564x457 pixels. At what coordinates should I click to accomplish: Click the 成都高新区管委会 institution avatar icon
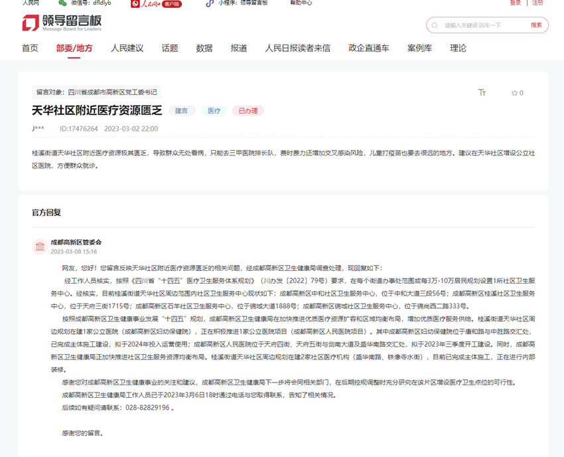click(40, 247)
